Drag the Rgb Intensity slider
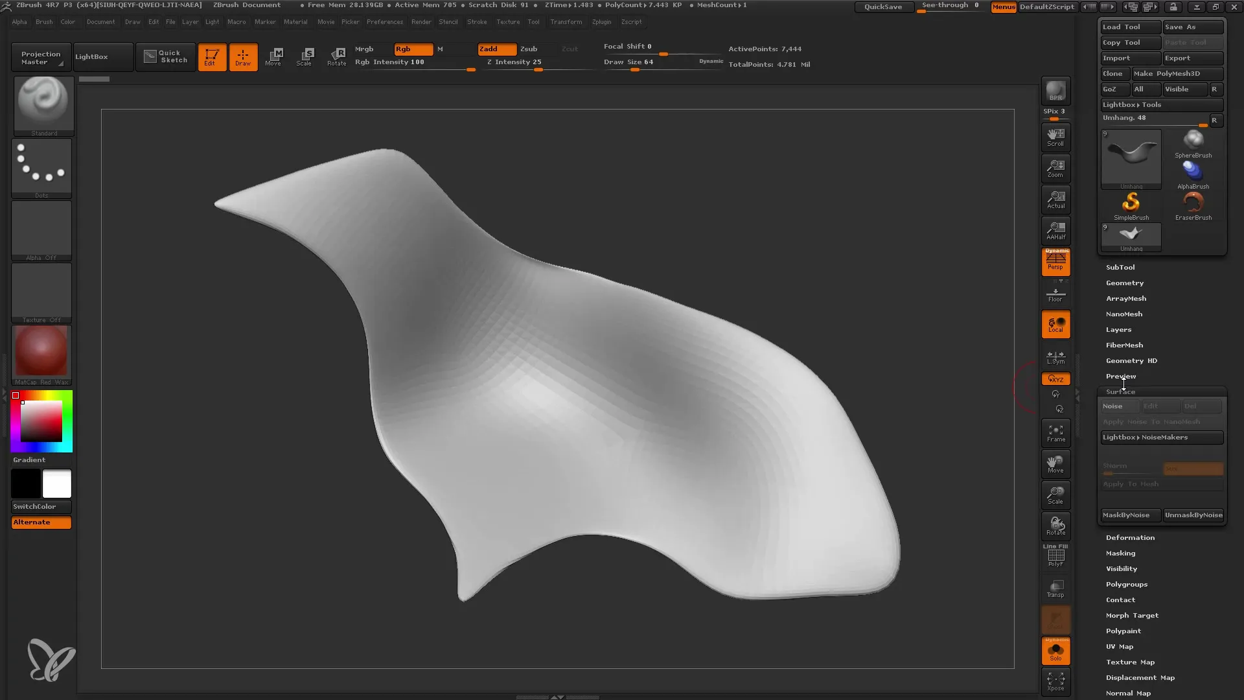The image size is (1244, 700). pos(471,69)
